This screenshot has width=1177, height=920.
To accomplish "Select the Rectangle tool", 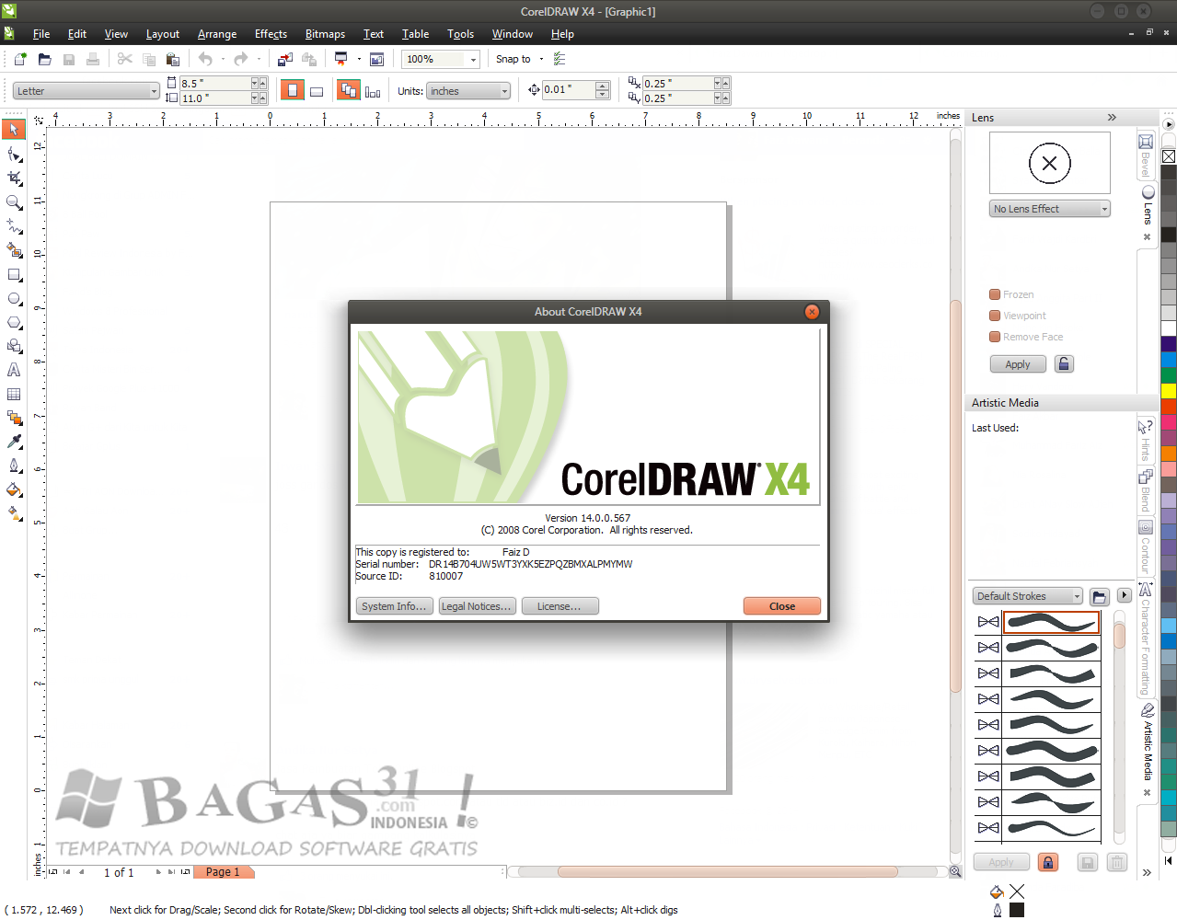I will pos(14,274).
